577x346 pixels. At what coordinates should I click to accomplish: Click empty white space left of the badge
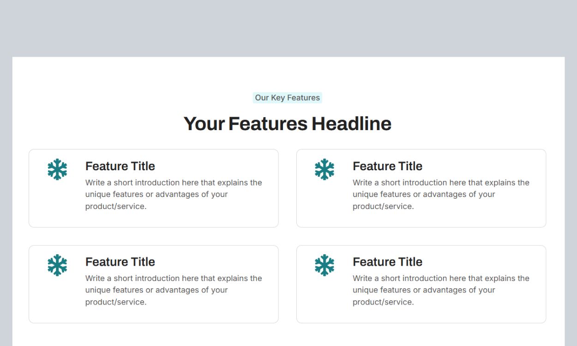point(138,98)
